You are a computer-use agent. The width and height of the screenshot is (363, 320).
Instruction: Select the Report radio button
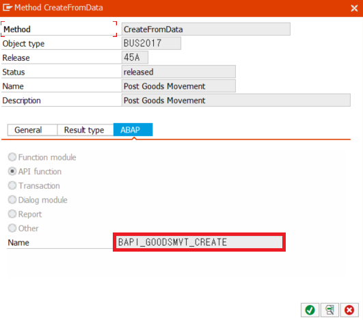pyautogui.click(x=12, y=214)
